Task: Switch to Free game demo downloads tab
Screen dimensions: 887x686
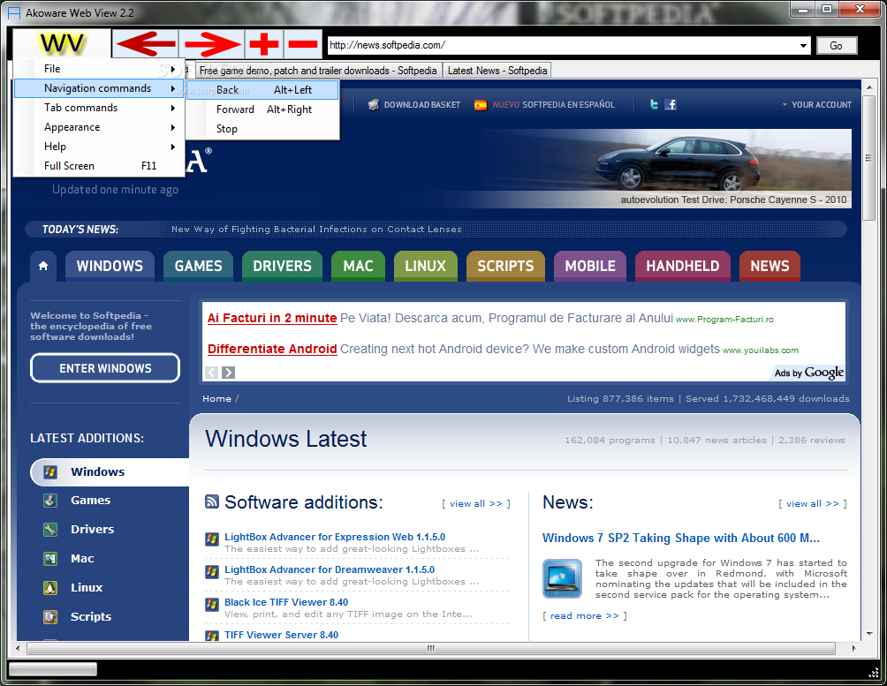Action: pos(318,71)
